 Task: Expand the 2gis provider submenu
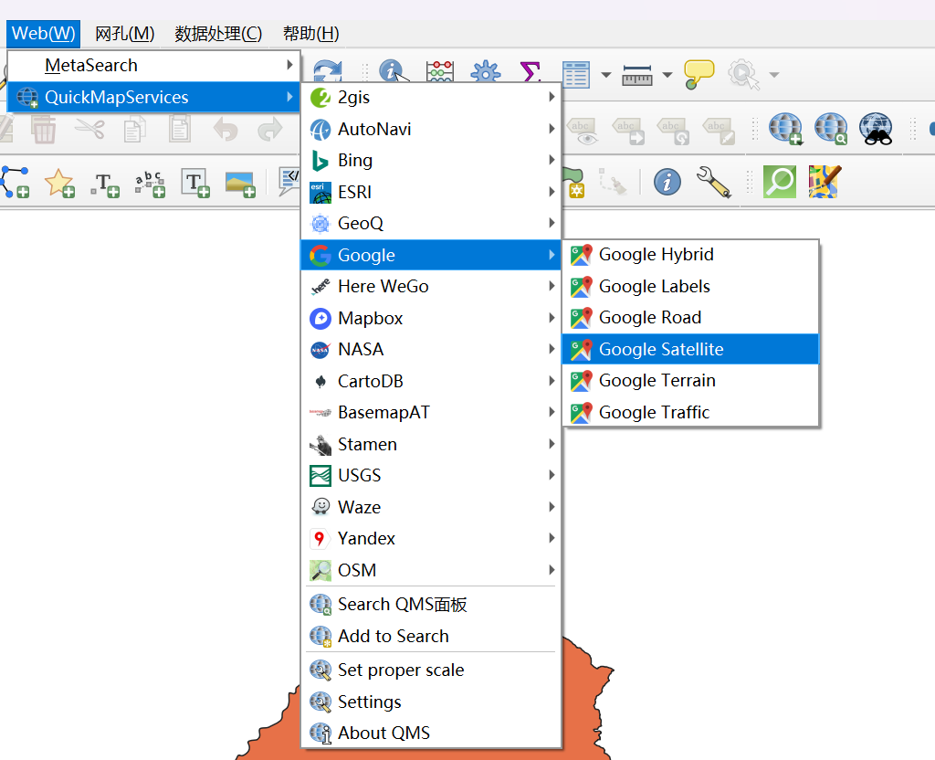[431, 97]
